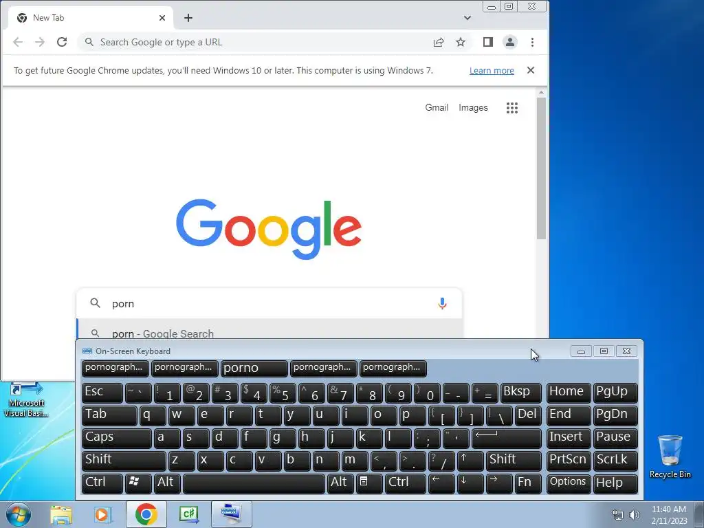Image resolution: width=704 pixels, height=528 pixels.
Task: Toggle the right Ctrl key
Action: click(x=406, y=483)
